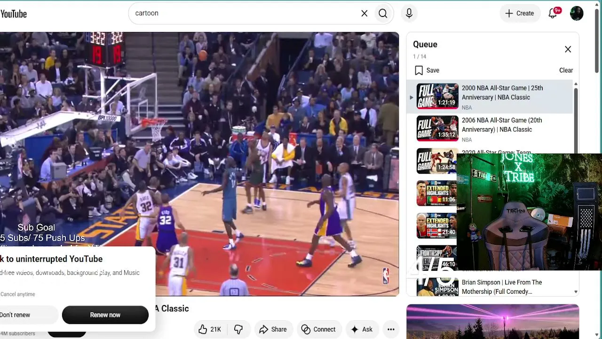Click the queue list scroll-up arrow
This screenshot has width=602, height=339.
click(576, 84)
